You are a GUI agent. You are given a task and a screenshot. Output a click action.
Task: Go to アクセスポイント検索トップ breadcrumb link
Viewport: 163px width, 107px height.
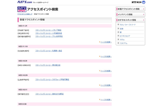[25, 14]
